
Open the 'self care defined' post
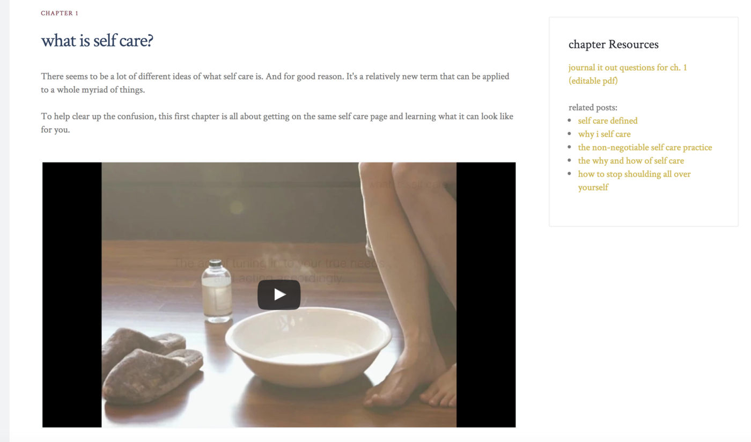[x=608, y=121]
